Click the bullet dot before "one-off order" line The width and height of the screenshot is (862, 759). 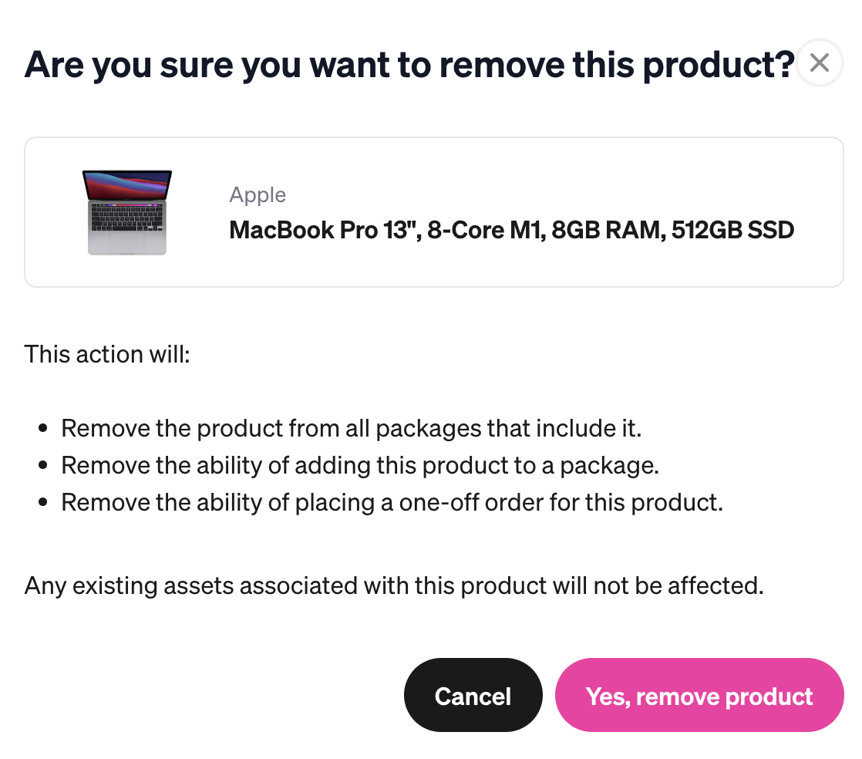pos(43,502)
